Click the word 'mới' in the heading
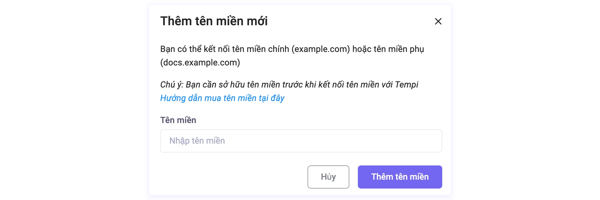Image resolution: width=600 pixels, height=200 pixels. pyautogui.click(x=257, y=21)
